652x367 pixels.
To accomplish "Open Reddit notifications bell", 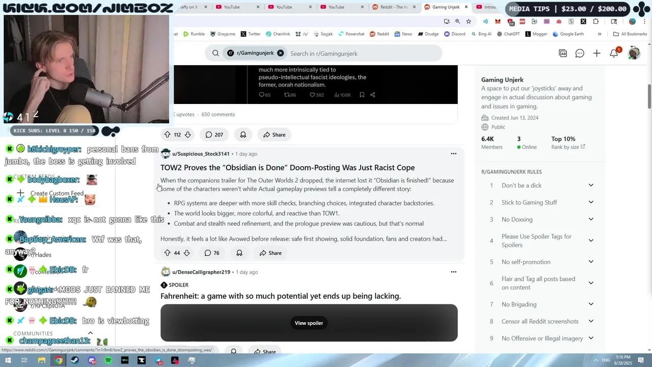I will click(x=614, y=54).
